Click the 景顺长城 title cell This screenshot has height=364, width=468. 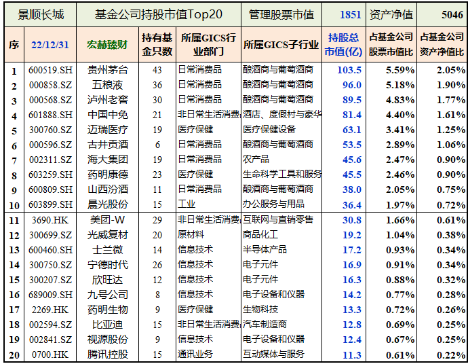click(41, 14)
